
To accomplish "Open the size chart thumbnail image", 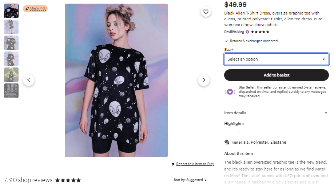I will point(11,91).
